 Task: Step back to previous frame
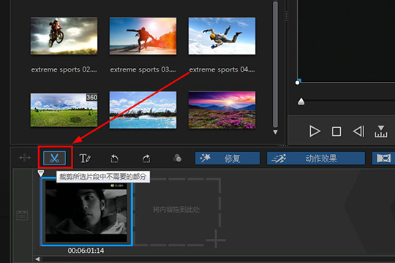pyautogui.click(x=358, y=131)
